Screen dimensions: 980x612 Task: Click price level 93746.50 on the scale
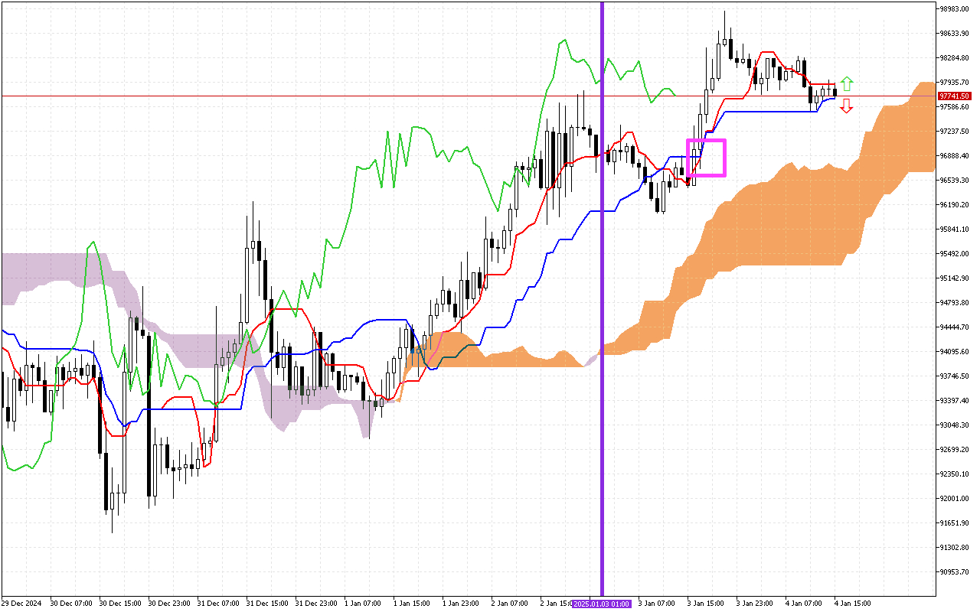coord(954,376)
